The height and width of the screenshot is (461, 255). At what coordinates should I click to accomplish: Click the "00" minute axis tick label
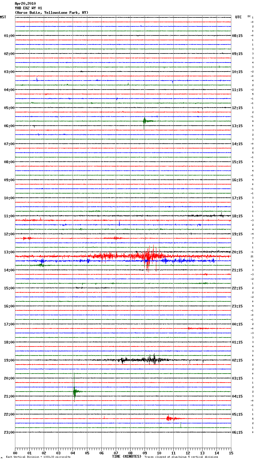(x=15, y=453)
